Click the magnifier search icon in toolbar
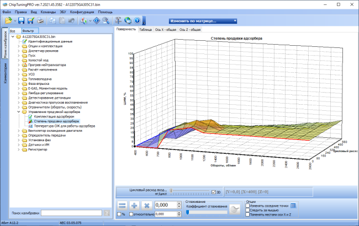This screenshot has width=359, height=226. pyautogui.click(x=106, y=21)
